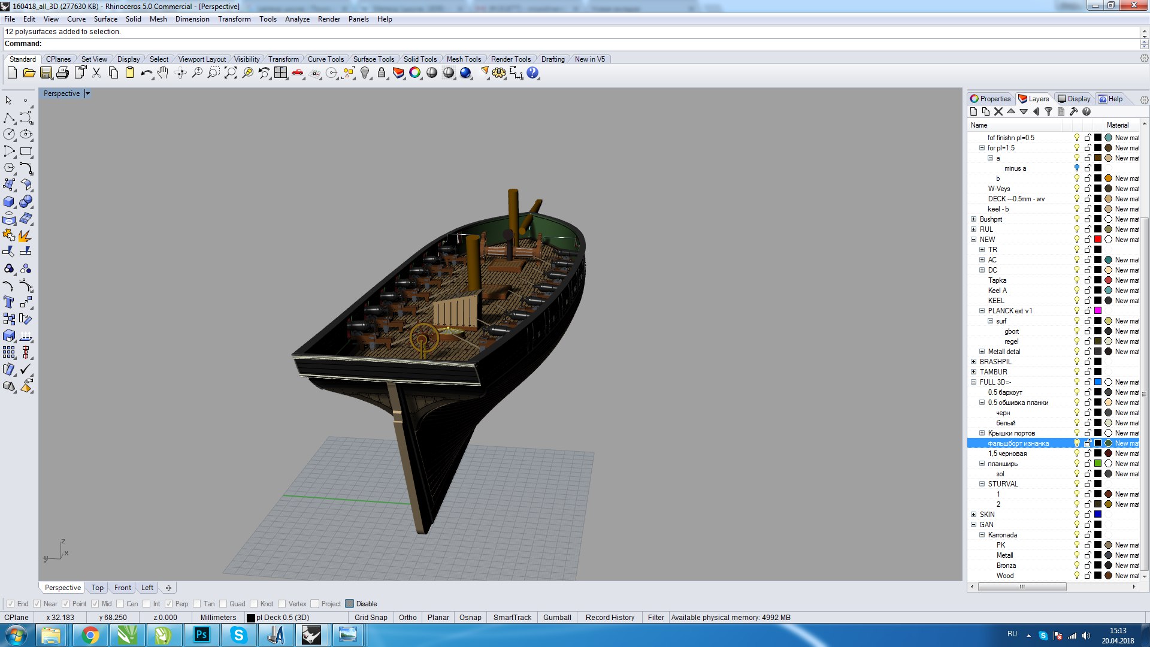This screenshot has height=647, width=1150.
Task: Select the Text tool in left sidebar
Action: click(9, 302)
